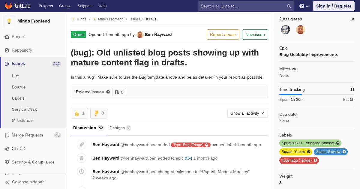
Task: Click the epic activity icon
Action: click(82, 158)
